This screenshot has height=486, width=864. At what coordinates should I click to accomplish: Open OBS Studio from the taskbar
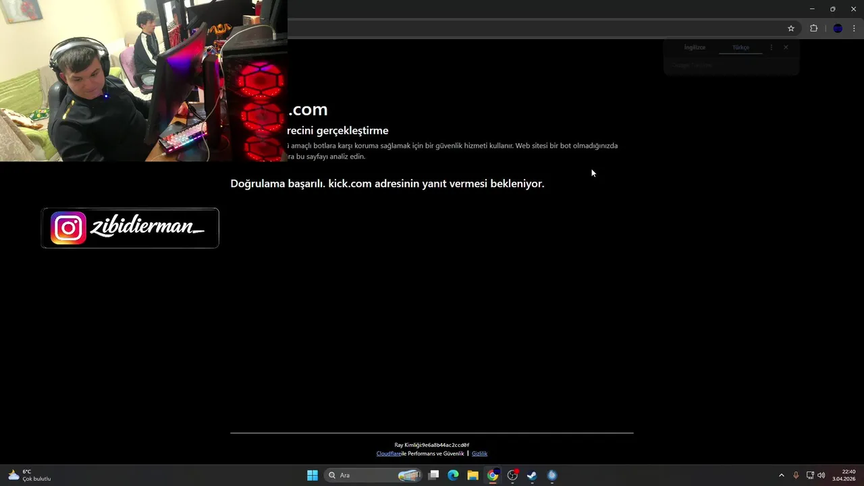click(512, 475)
